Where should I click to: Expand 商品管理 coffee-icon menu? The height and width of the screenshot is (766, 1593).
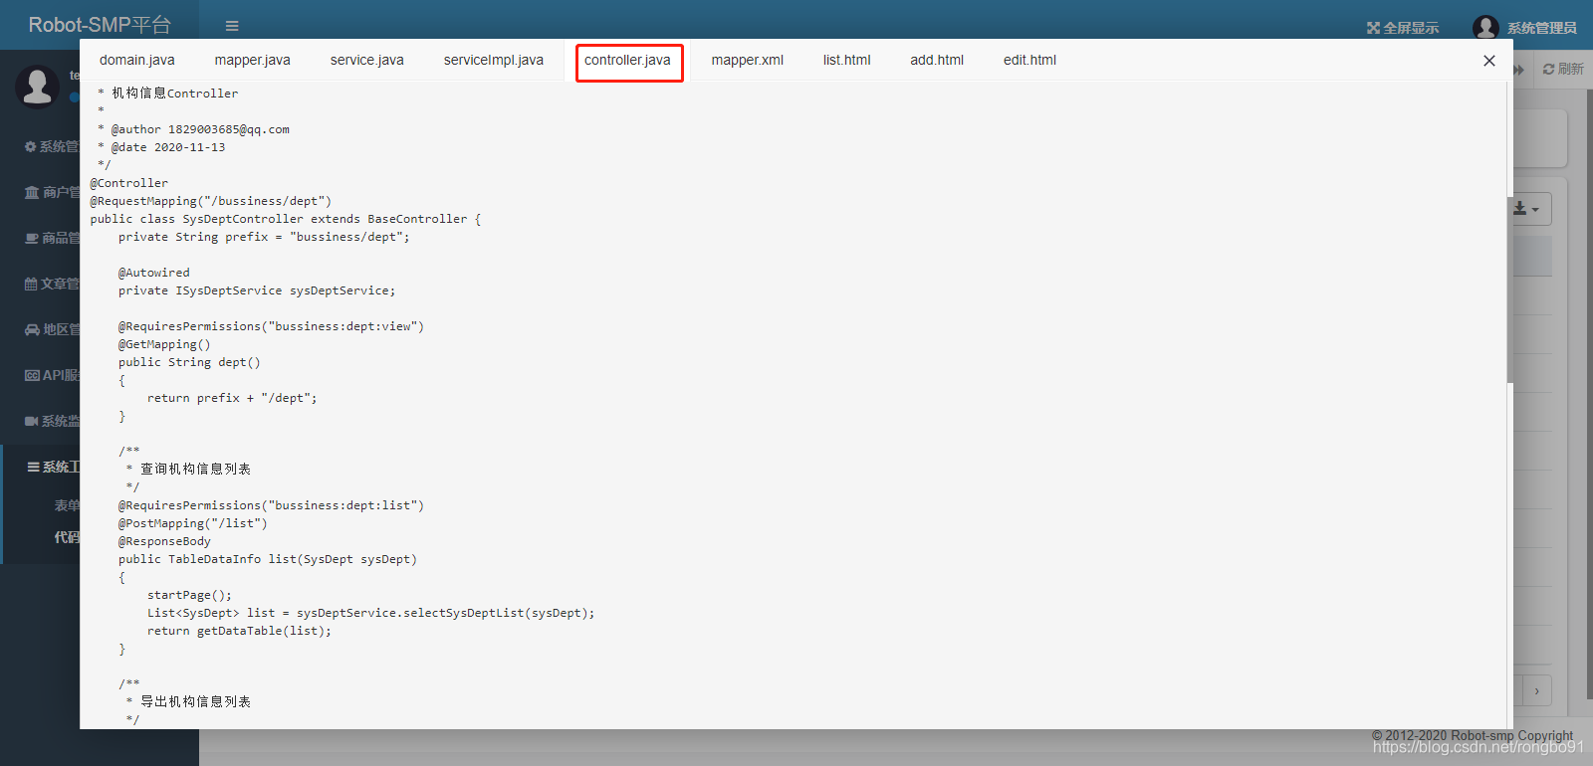pos(50,238)
